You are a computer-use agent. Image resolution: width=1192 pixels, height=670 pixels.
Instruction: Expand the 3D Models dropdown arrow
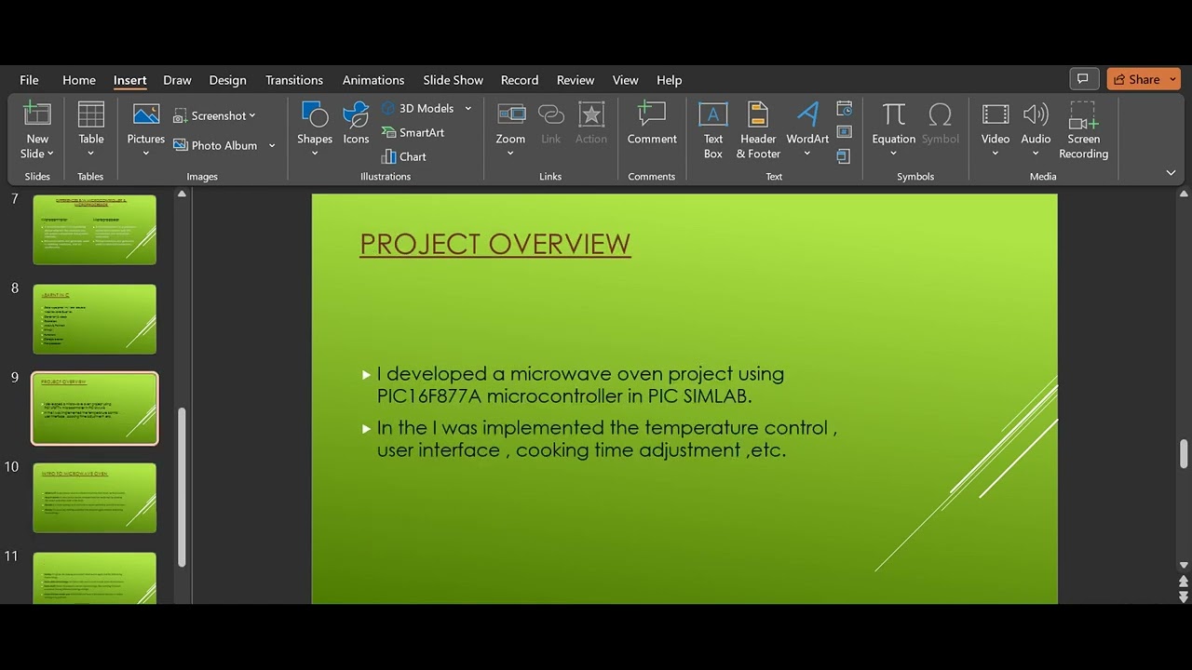click(x=468, y=108)
